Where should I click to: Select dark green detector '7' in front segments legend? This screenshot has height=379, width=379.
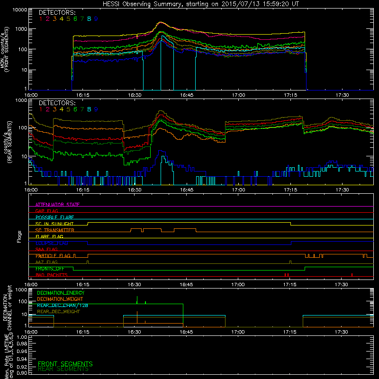tap(82, 19)
